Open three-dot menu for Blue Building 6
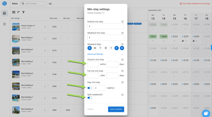 point(45,86)
